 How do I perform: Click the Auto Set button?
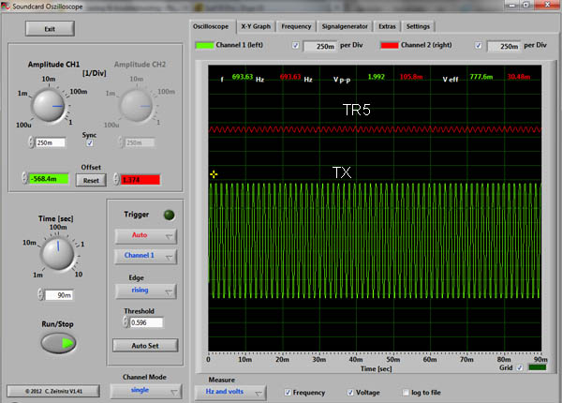tap(144, 345)
